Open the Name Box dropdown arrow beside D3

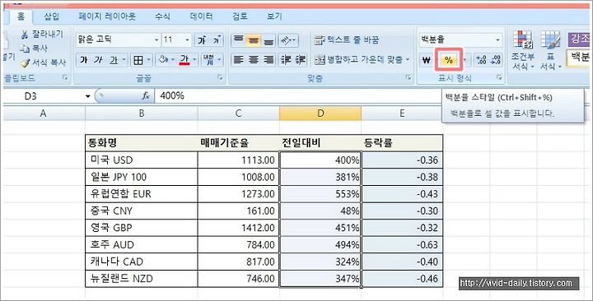88,97
